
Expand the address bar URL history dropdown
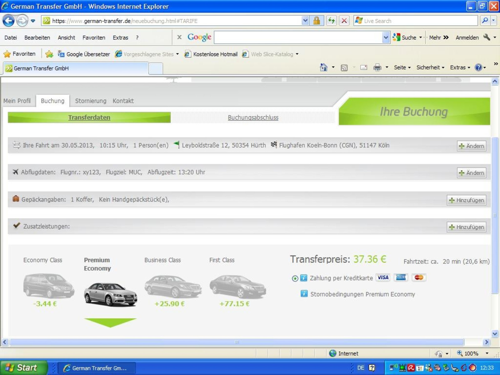tap(305, 21)
